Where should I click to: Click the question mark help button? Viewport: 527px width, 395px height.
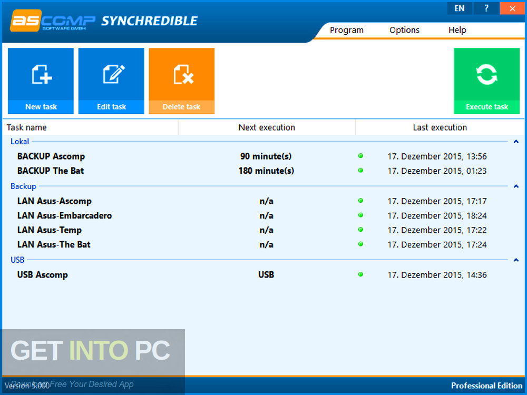486,8
